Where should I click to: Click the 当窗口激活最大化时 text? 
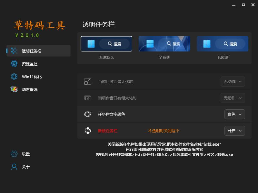pyautogui.click(x=115, y=82)
